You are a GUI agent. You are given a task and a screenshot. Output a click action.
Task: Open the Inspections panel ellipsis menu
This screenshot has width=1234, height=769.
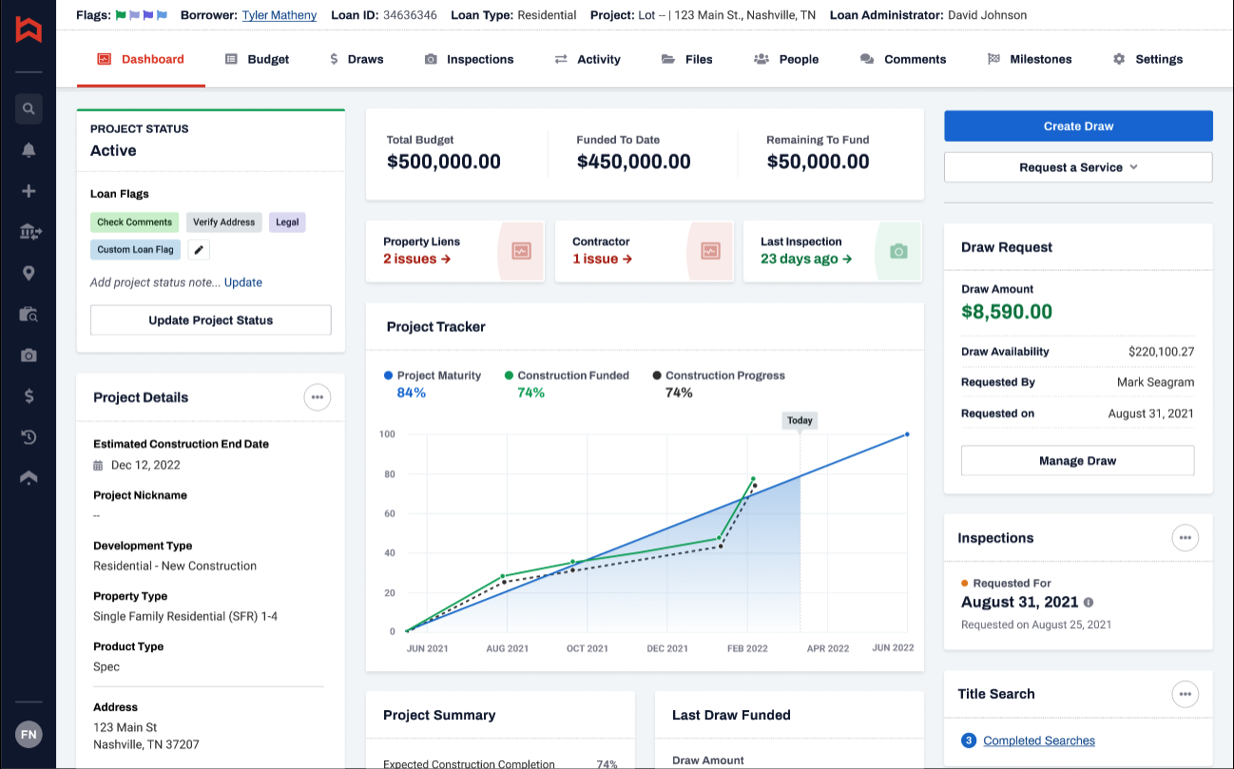click(1186, 538)
